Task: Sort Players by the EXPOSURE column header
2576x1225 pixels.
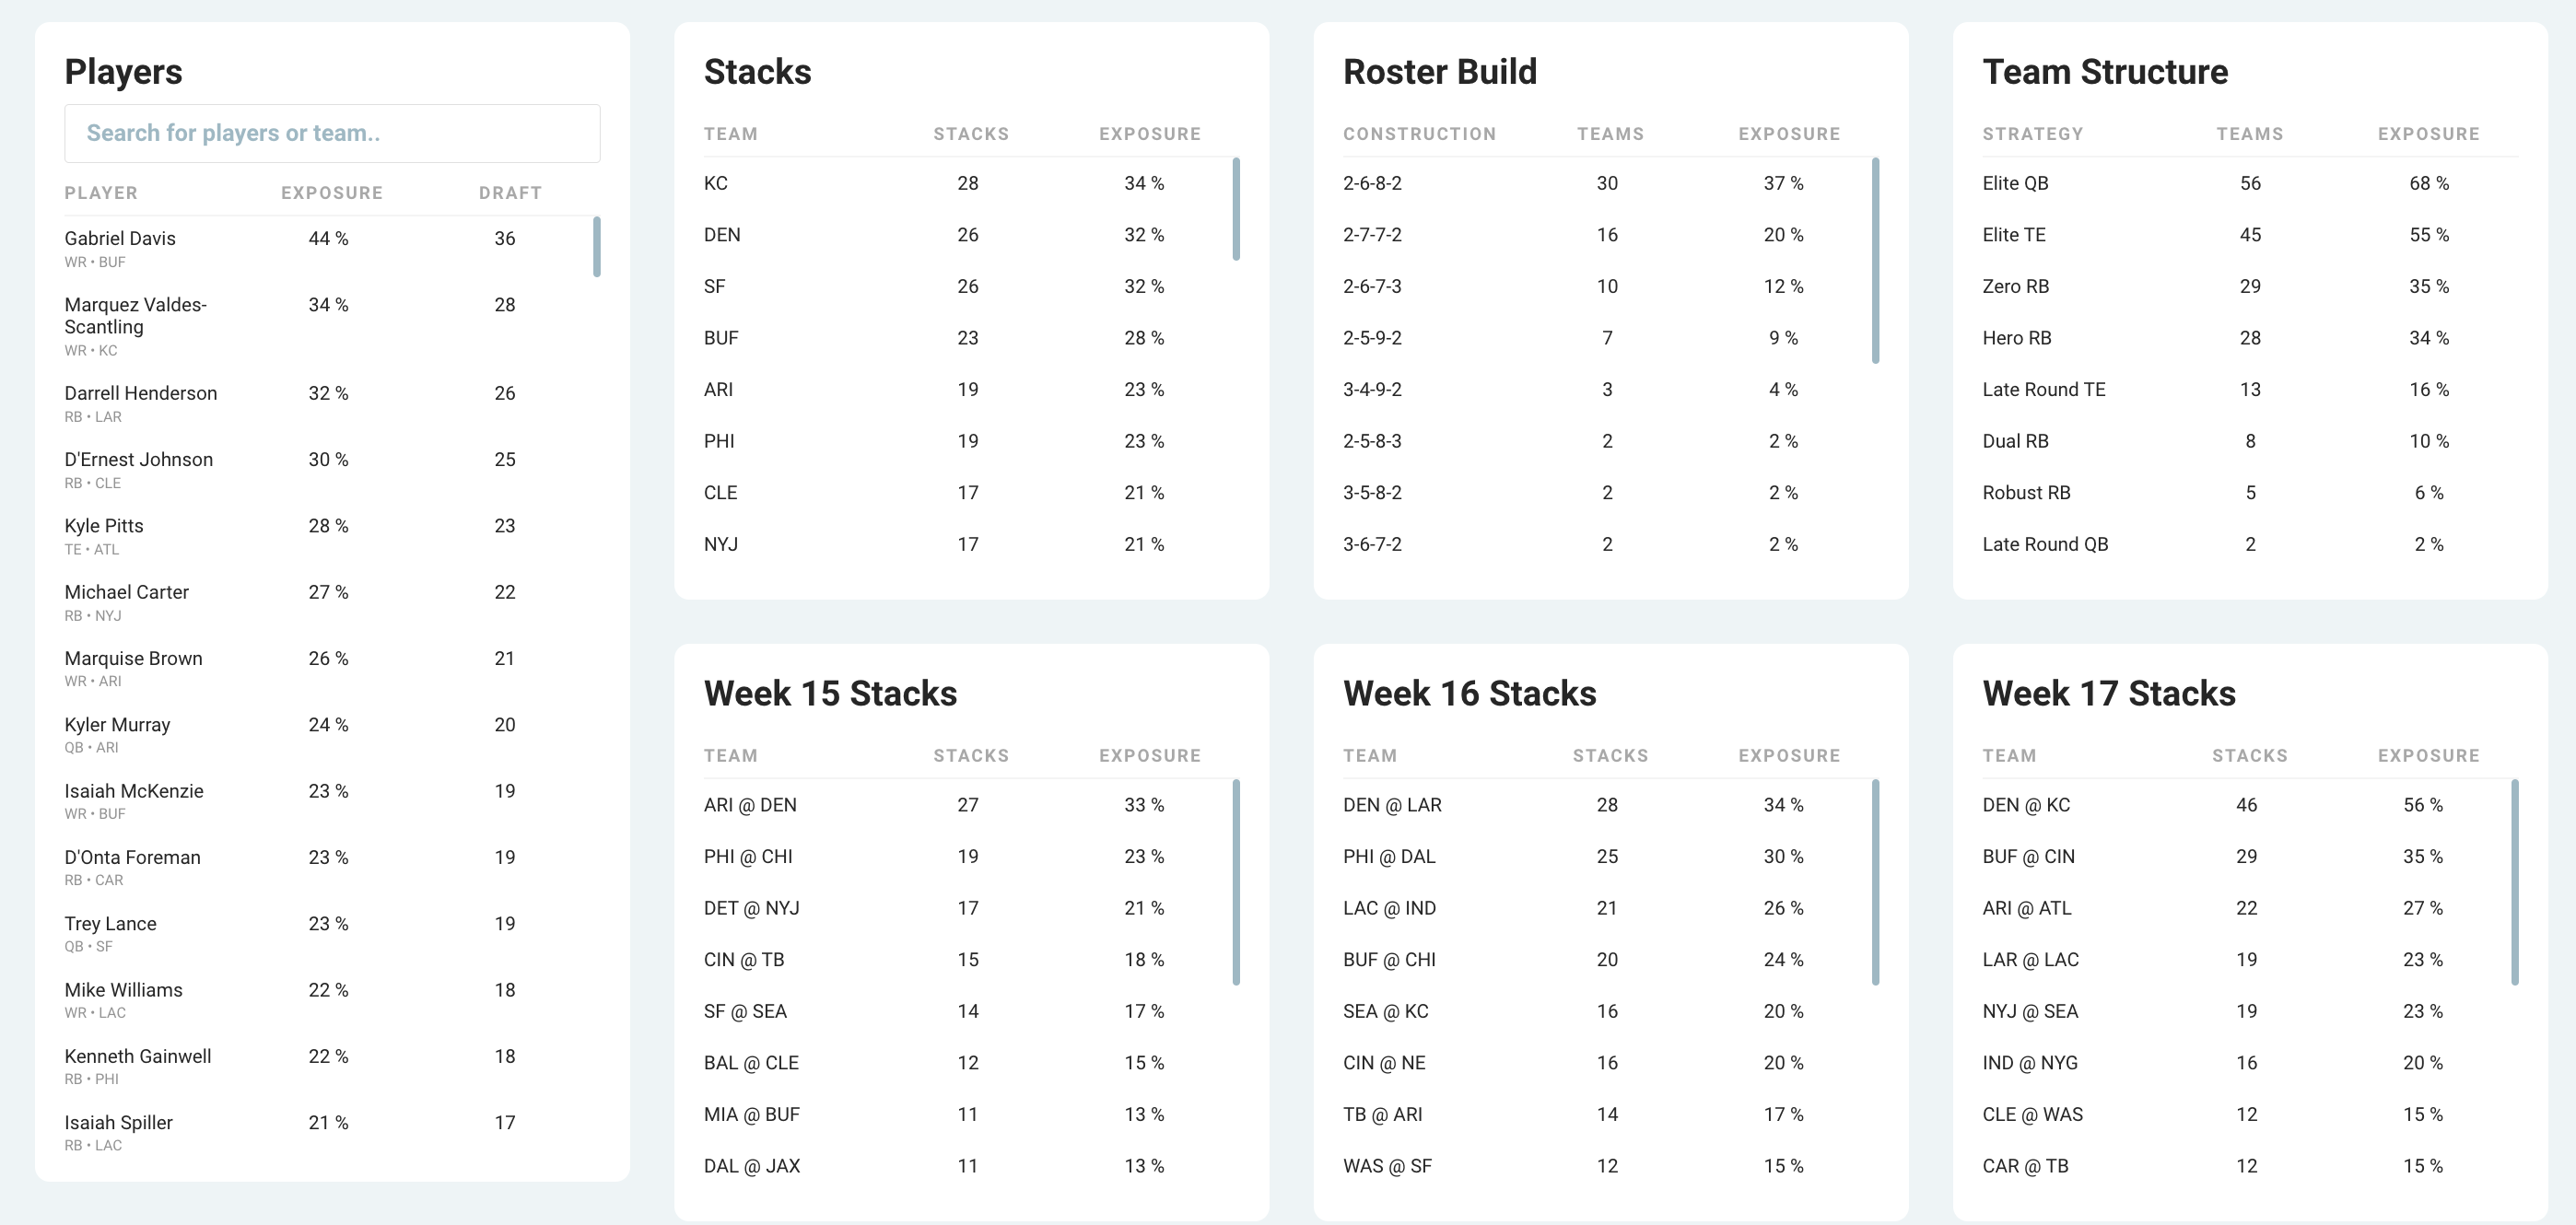Action: (x=331, y=192)
